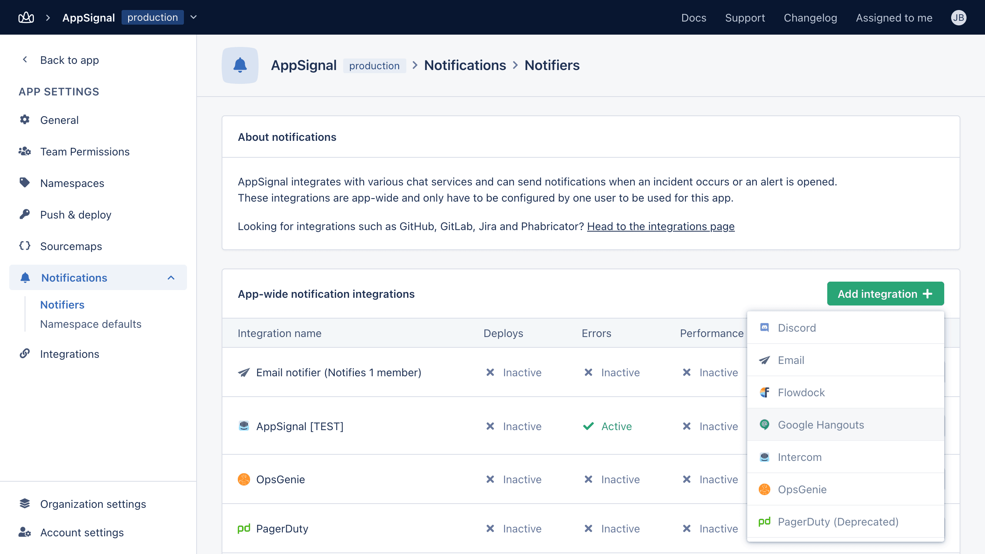Click the Add integration button

pos(885,294)
